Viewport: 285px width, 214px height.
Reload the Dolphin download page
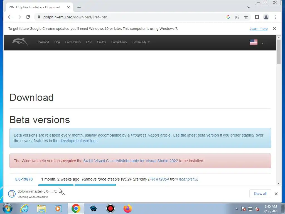[28, 17]
